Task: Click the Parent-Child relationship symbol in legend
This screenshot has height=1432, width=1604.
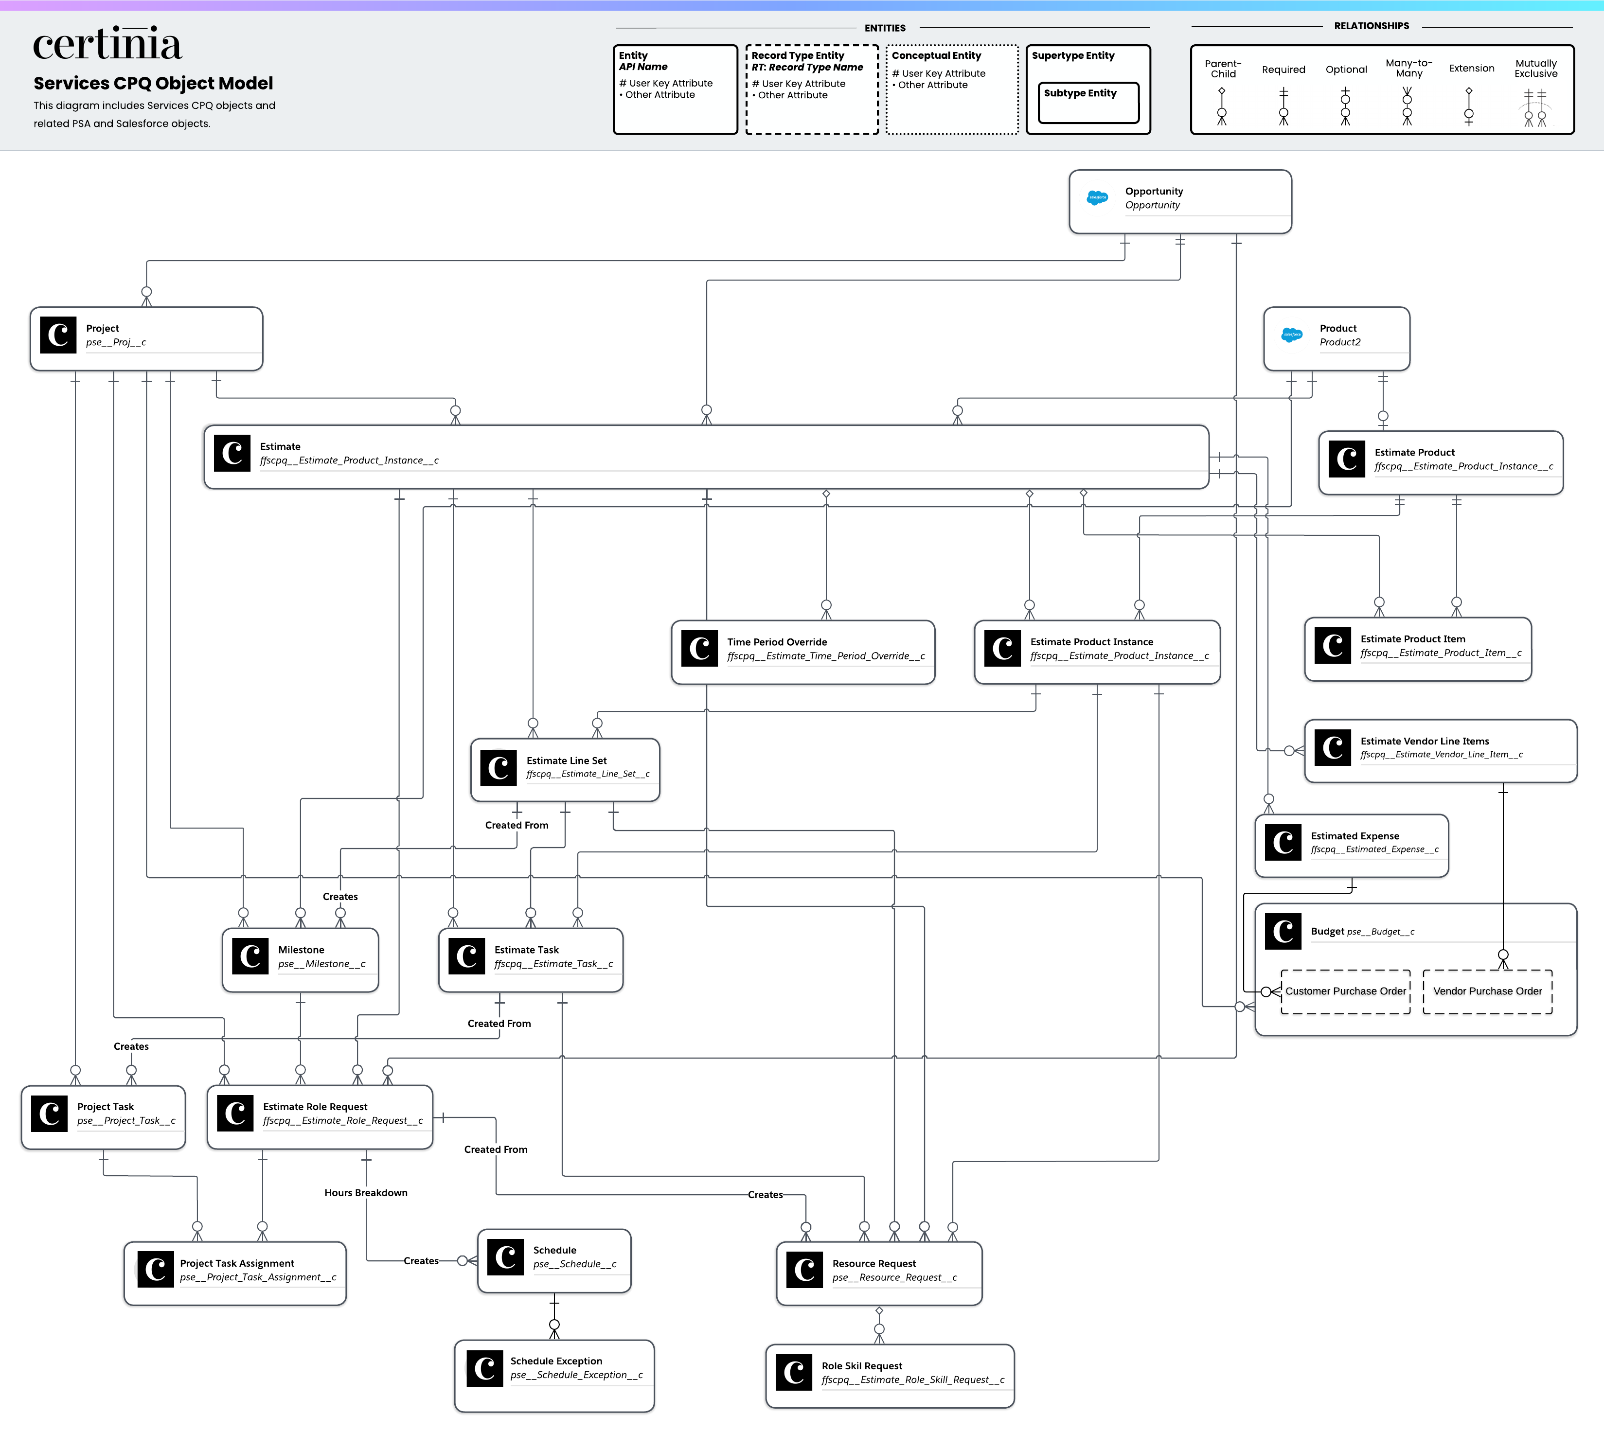Action: [x=1222, y=106]
